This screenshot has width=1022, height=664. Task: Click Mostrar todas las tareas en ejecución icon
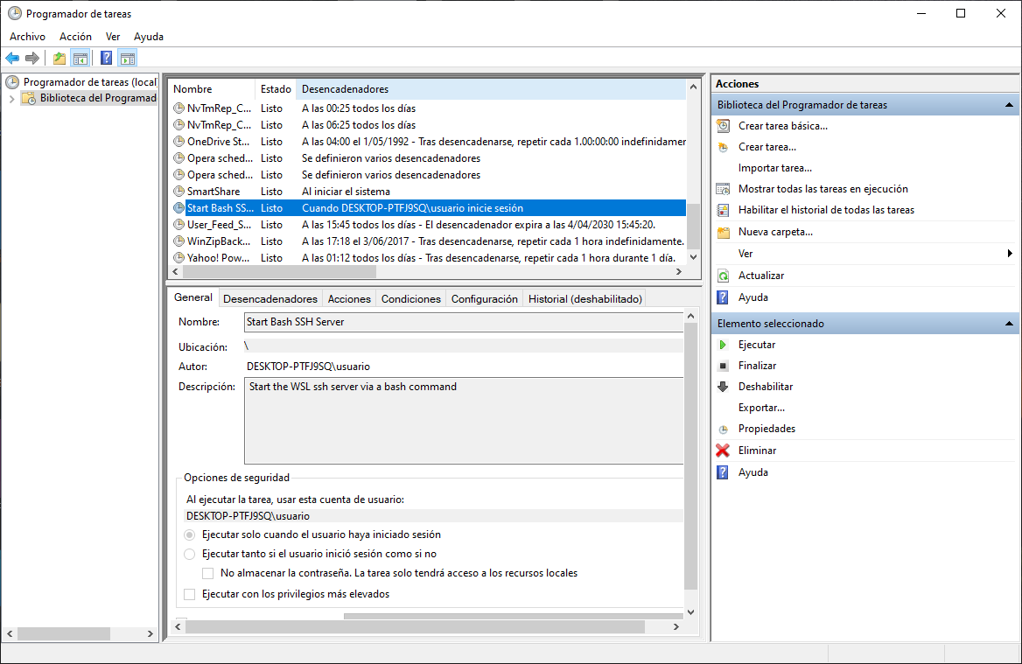tap(723, 189)
